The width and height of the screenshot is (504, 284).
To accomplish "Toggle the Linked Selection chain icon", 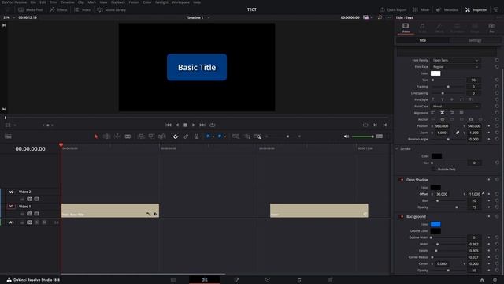I will coord(186,136).
